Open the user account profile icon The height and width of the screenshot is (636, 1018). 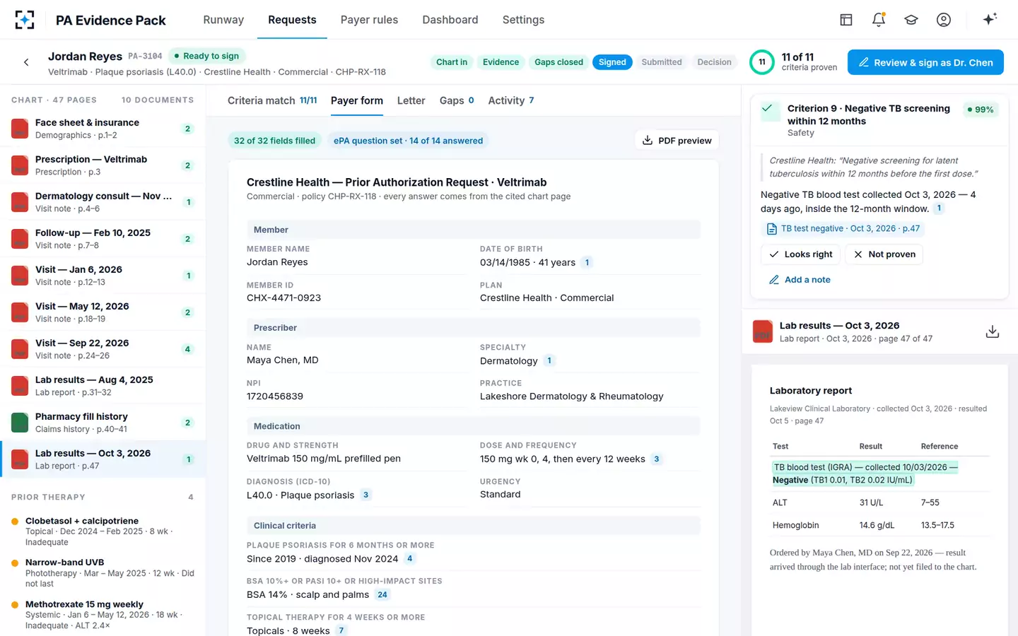(x=944, y=20)
